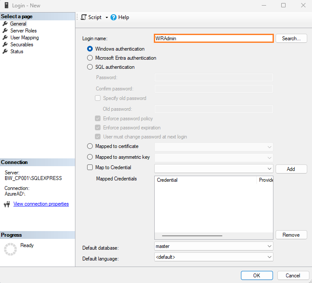
Task: Click the Script toolbar label
Action: point(95,17)
